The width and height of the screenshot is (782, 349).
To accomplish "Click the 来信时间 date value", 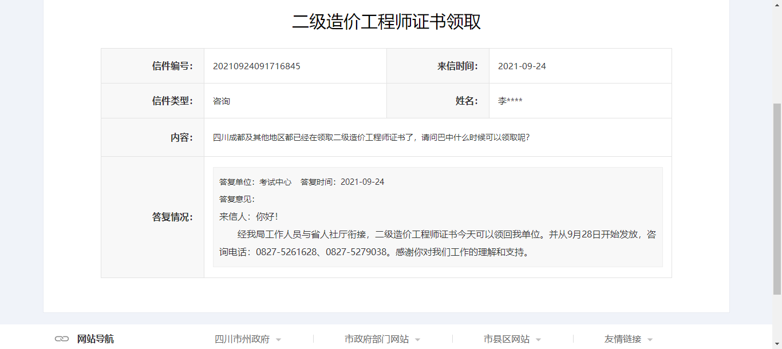I will pos(522,66).
